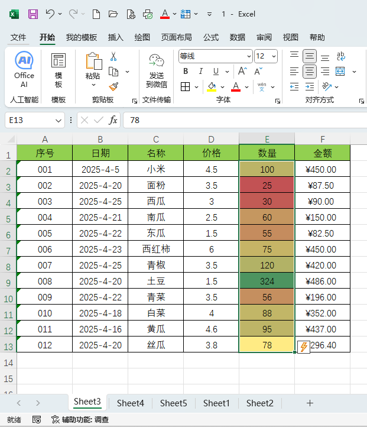Open the 对齐方式 dialog launcher
367x427 pixels.
click(x=362, y=101)
